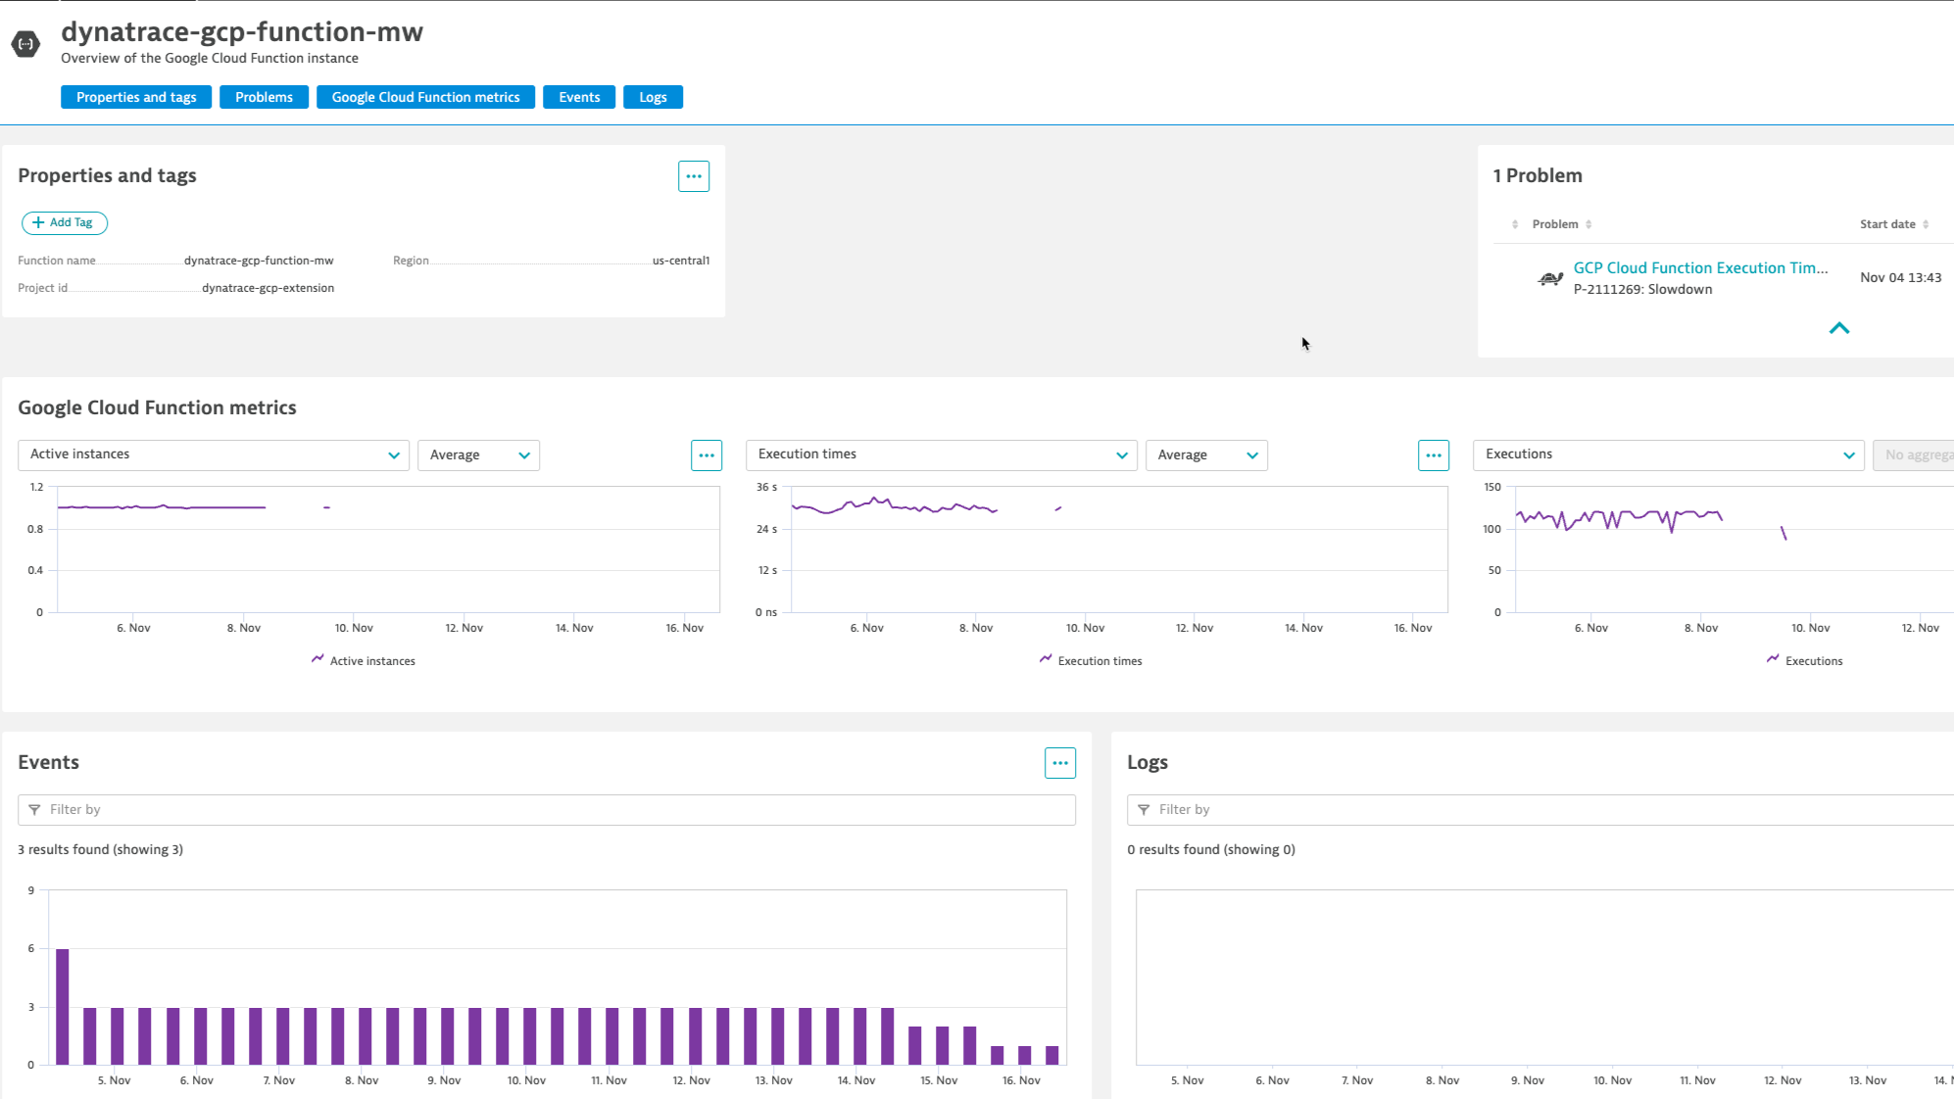Screen dimensions: 1954x1099
Task: Open Events section options menu
Action: tap(1060, 763)
